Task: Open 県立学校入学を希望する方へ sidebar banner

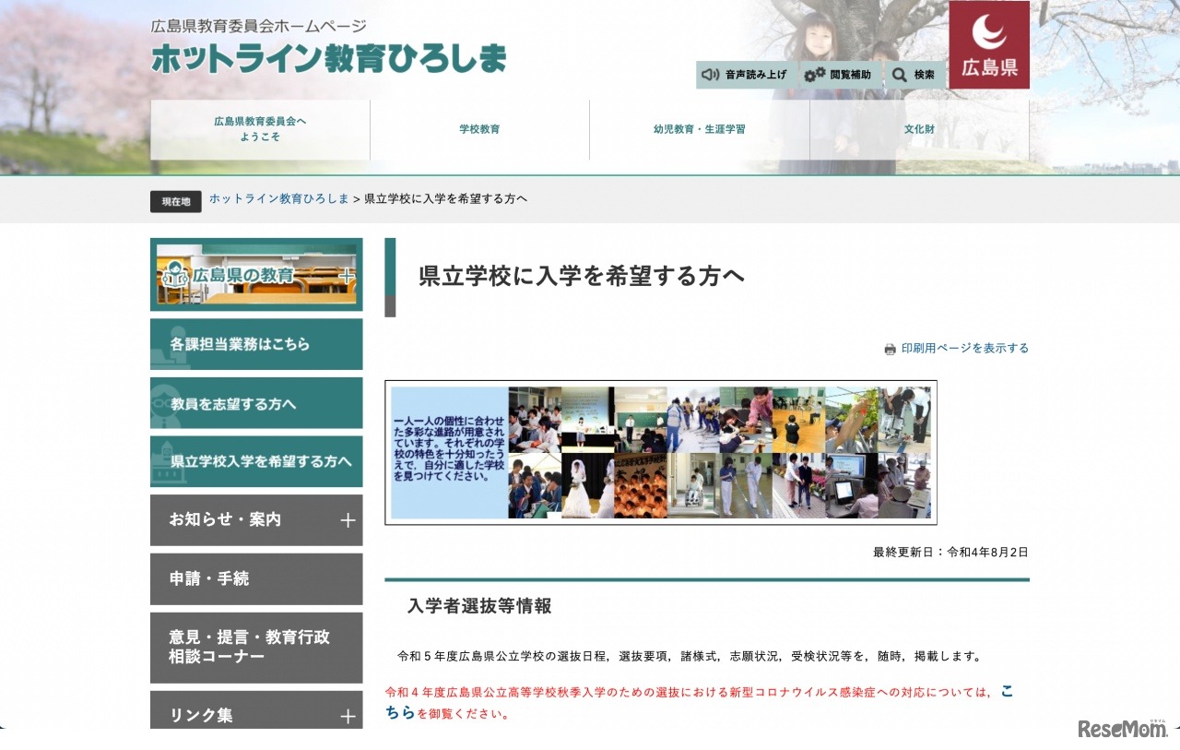Action: point(256,461)
